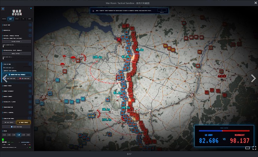Enter fullscreen view of the screenshot
Screen dimensions: 258x157
coord(254,148)
